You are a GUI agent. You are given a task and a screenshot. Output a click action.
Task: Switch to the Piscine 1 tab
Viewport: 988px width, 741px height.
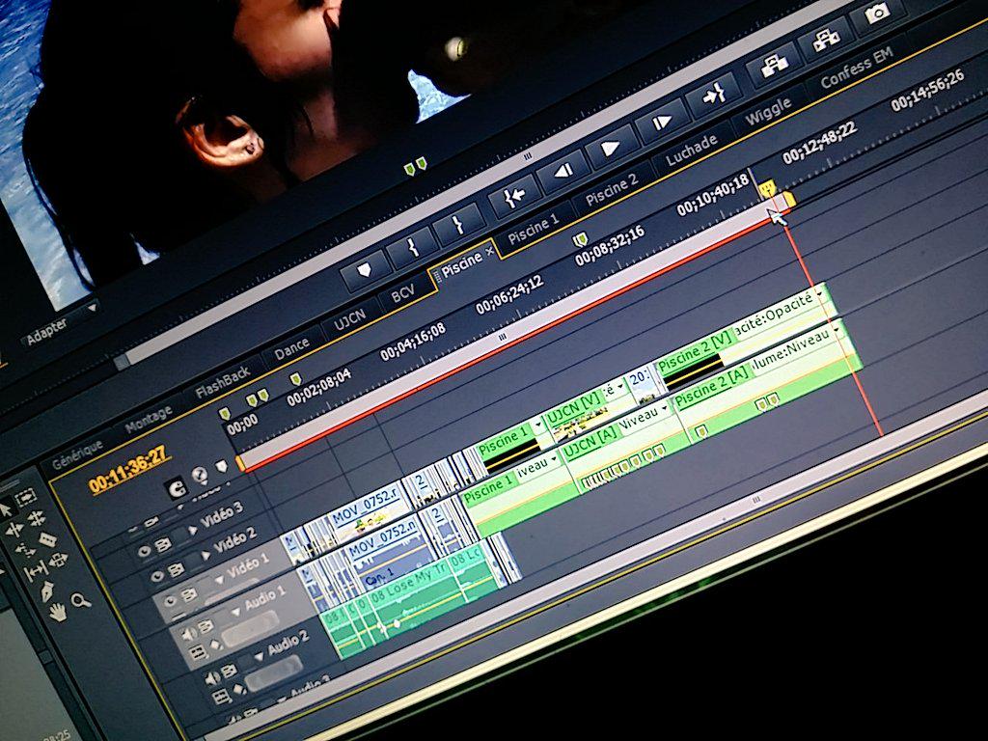(x=533, y=230)
